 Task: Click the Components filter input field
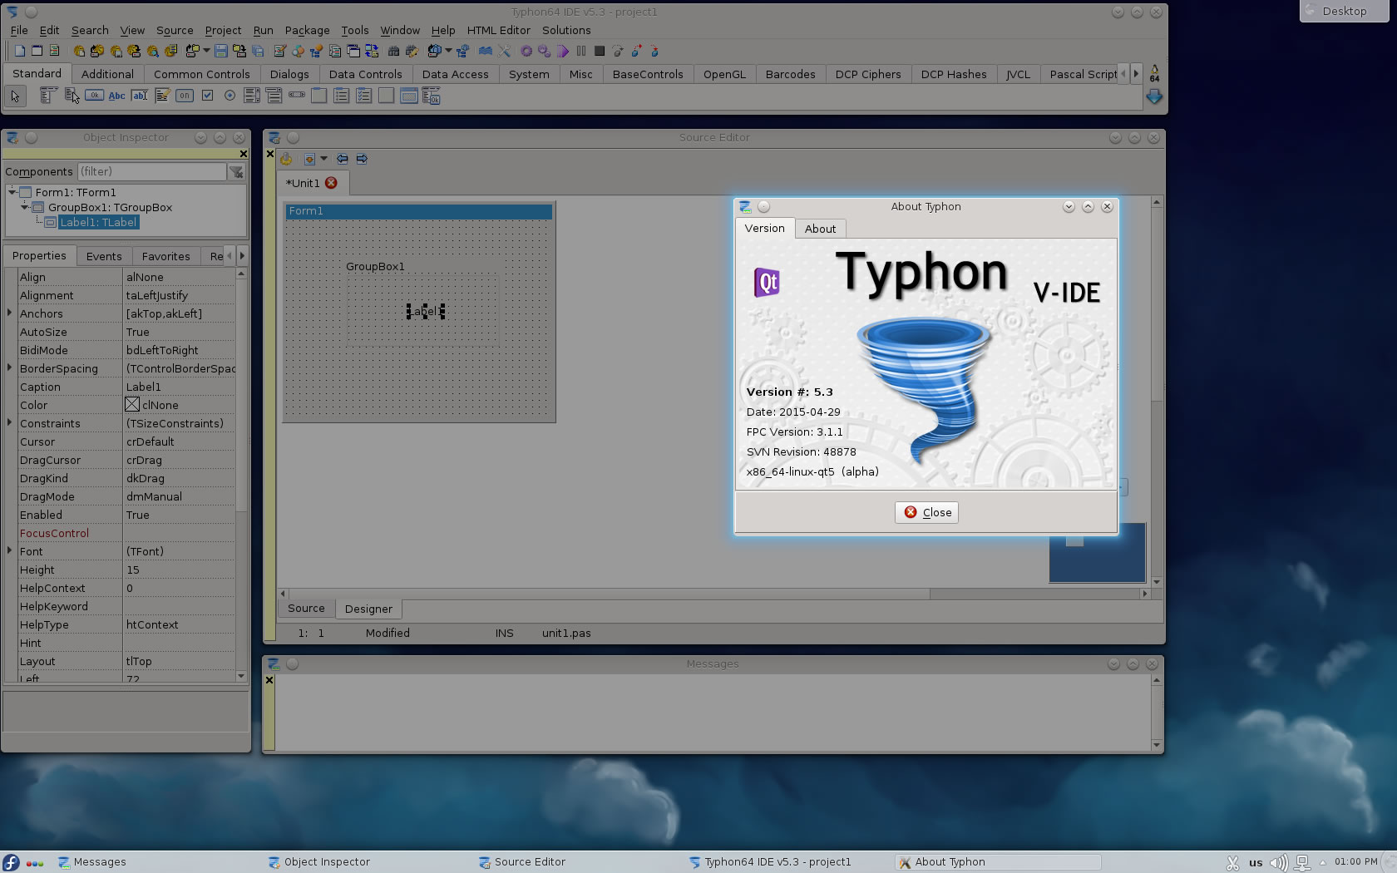point(152,172)
